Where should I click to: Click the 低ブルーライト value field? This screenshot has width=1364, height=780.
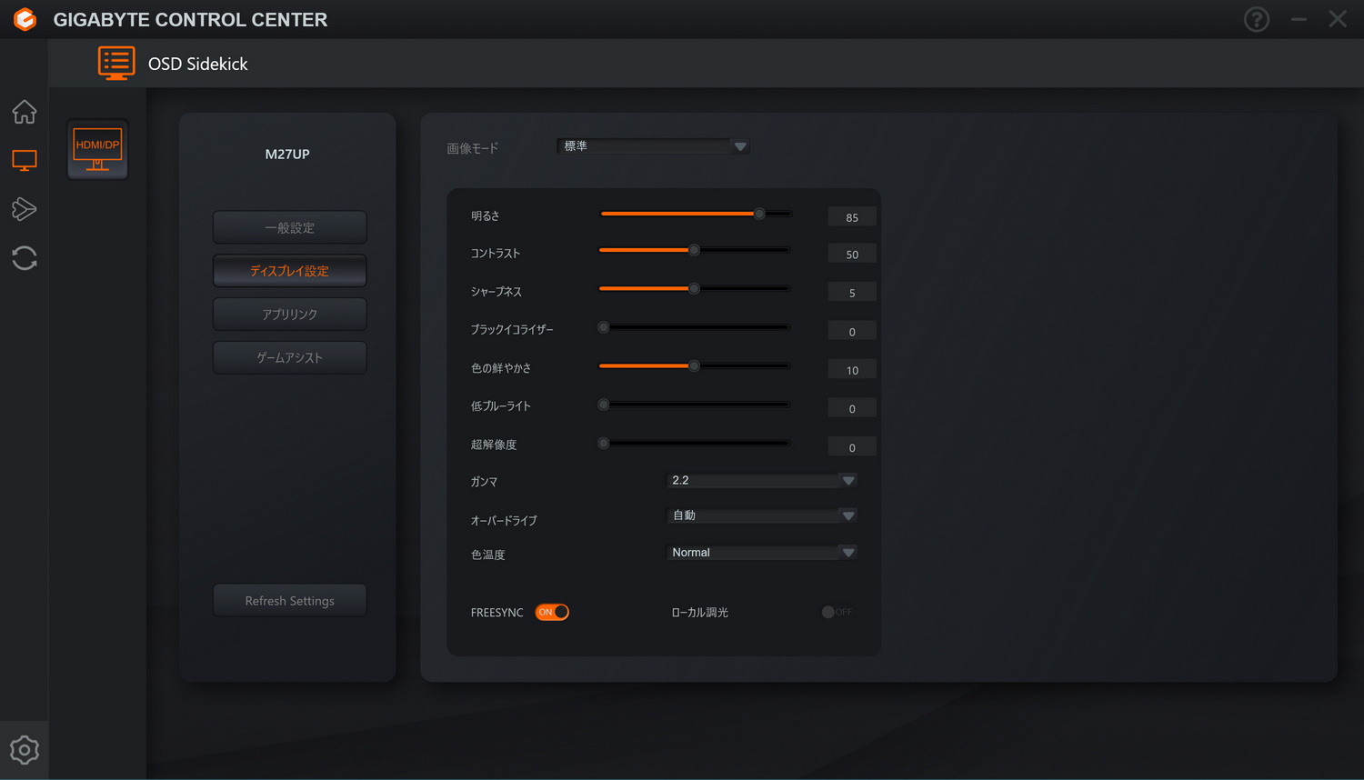[852, 409]
